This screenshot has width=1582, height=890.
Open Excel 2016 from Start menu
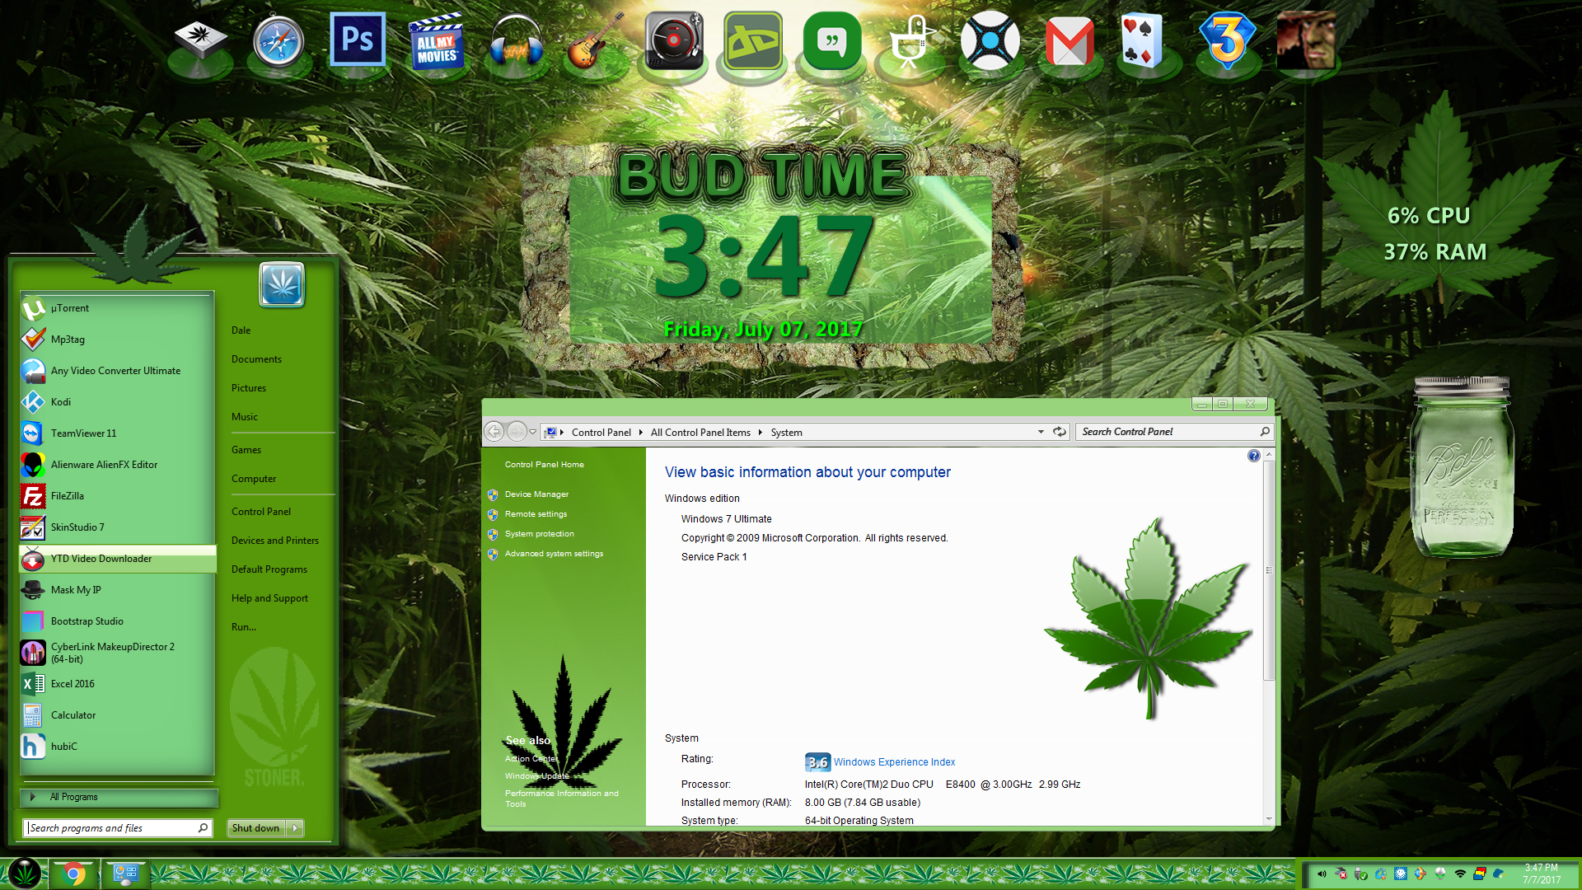pos(117,684)
